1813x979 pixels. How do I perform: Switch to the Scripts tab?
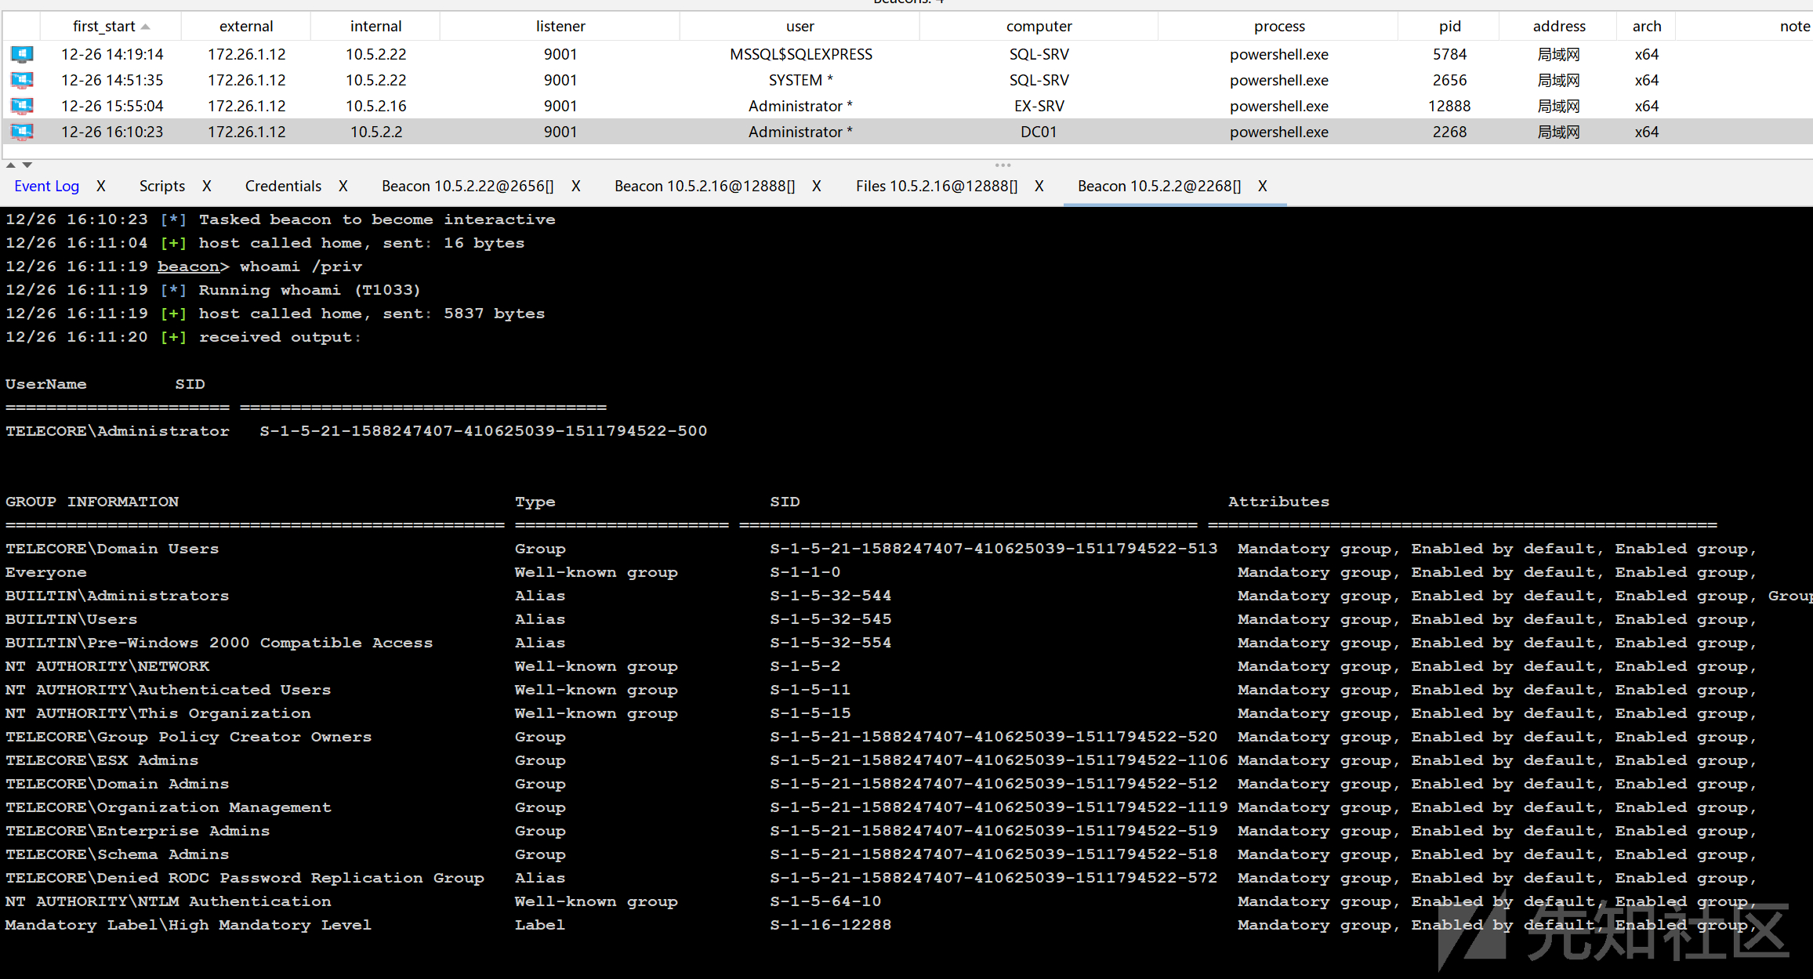tap(162, 186)
